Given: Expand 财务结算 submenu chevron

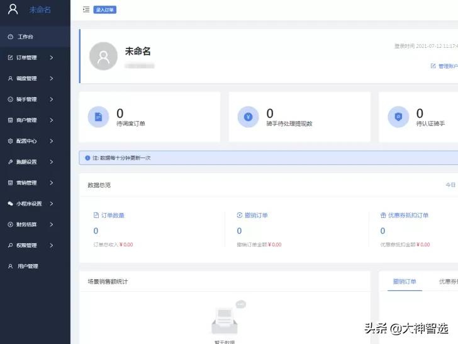Looking at the screenshot, I should (52, 224).
